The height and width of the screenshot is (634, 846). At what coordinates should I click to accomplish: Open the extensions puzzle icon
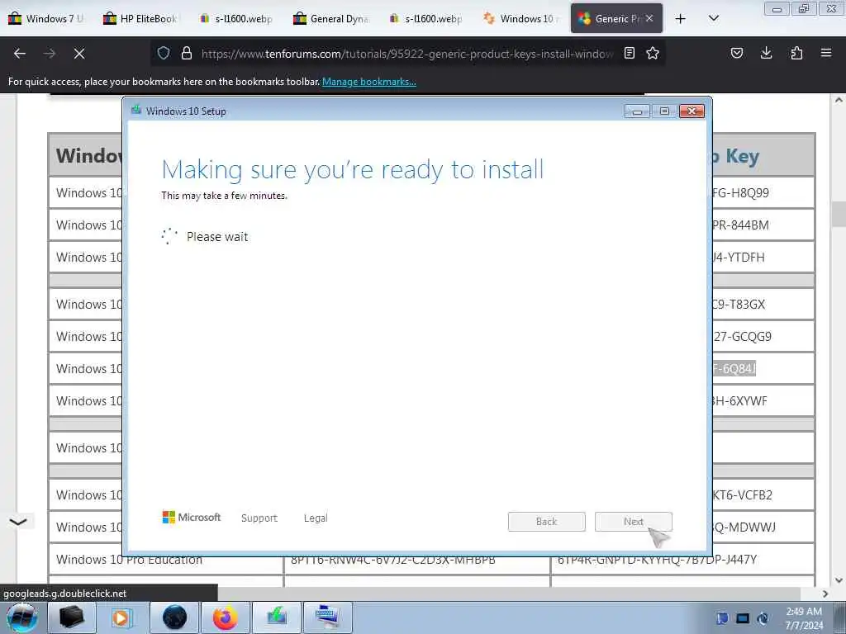(x=796, y=53)
